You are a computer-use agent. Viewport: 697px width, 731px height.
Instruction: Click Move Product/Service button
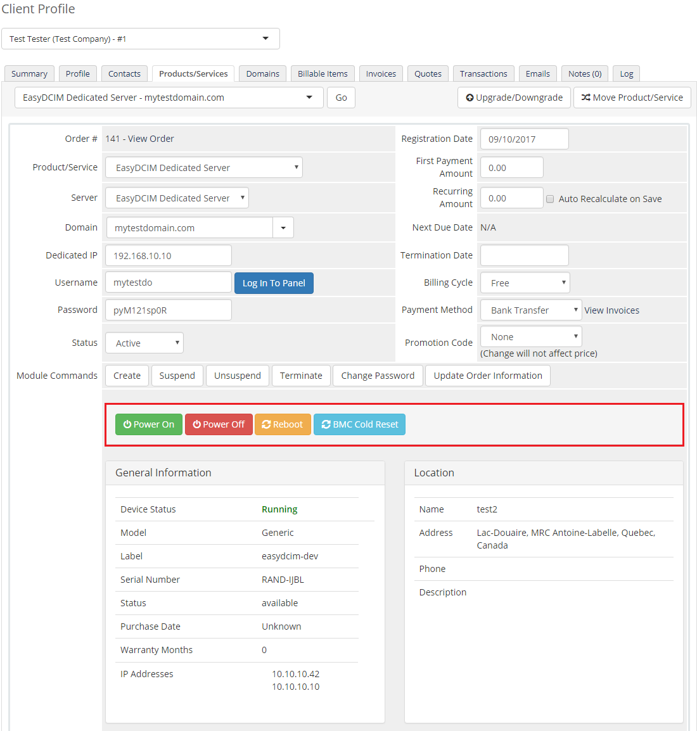point(632,98)
